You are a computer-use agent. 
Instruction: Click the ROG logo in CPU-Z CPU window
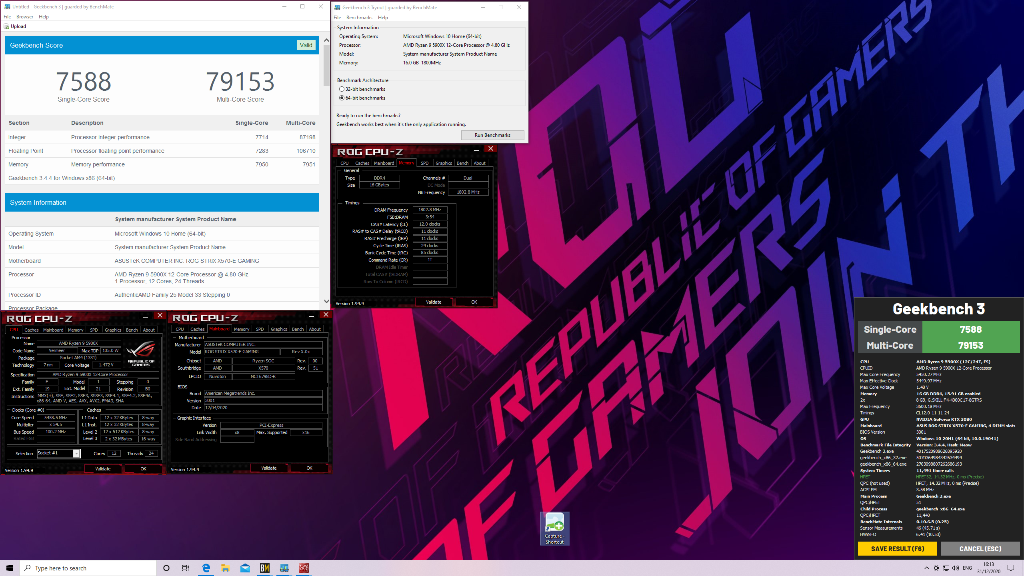141,353
